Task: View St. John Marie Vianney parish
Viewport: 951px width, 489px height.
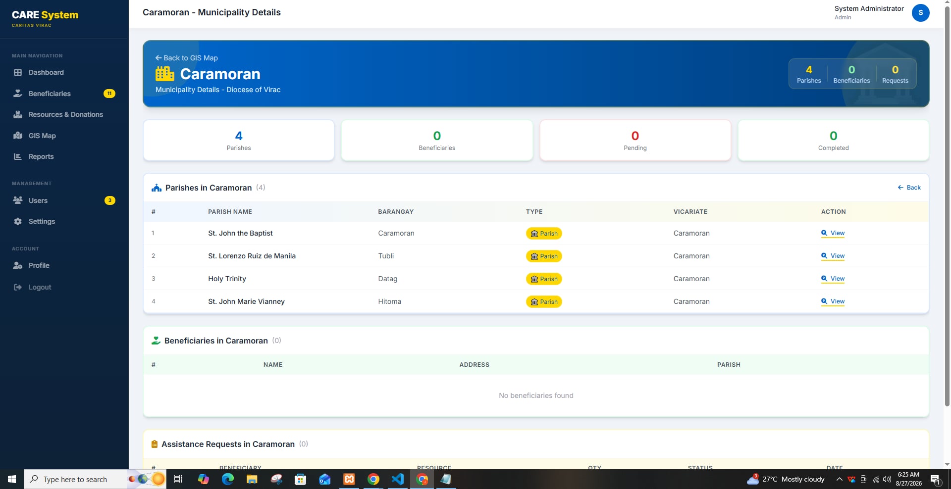Action: [x=833, y=301]
